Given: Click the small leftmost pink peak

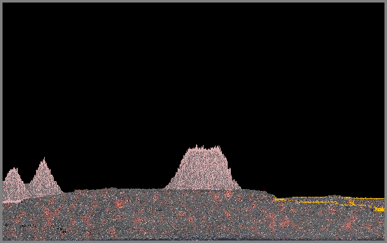Looking at the screenshot, I should coord(13,184).
